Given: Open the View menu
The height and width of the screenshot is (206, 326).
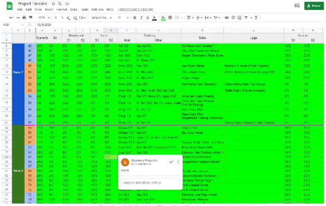Looking at the screenshot, I should pyautogui.click(x=38, y=9).
